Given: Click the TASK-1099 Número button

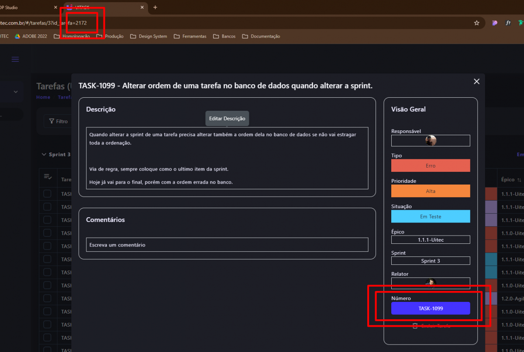Looking at the screenshot, I should [431, 308].
